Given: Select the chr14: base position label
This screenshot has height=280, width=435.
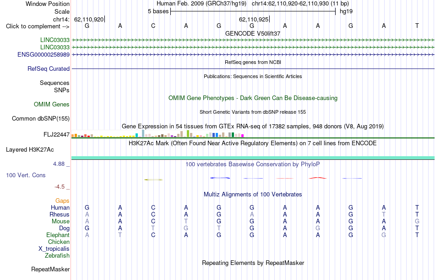Looking at the screenshot, I should tap(61, 19).
